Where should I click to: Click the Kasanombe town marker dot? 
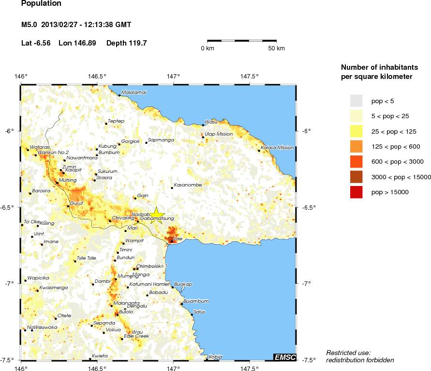click(172, 187)
